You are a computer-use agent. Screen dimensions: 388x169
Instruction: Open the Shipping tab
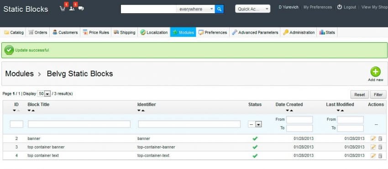coord(125,32)
